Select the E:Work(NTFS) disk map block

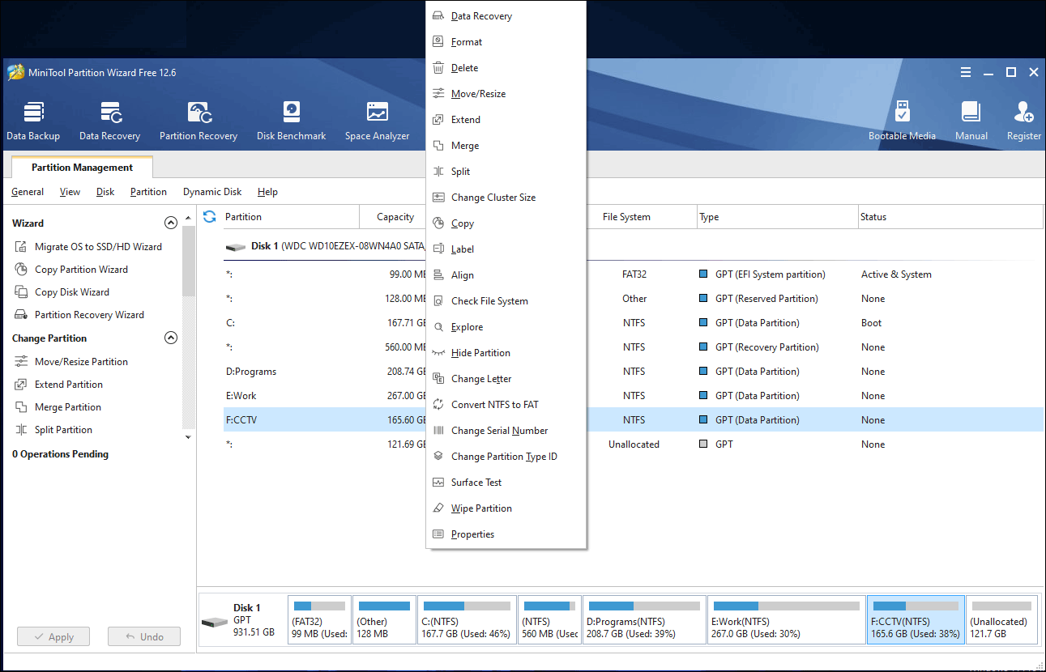click(786, 620)
